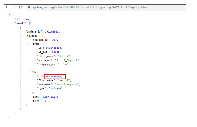The width and height of the screenshot is (197, 127).
Task: Collapse the "from" object
Action: click(29, 44)
